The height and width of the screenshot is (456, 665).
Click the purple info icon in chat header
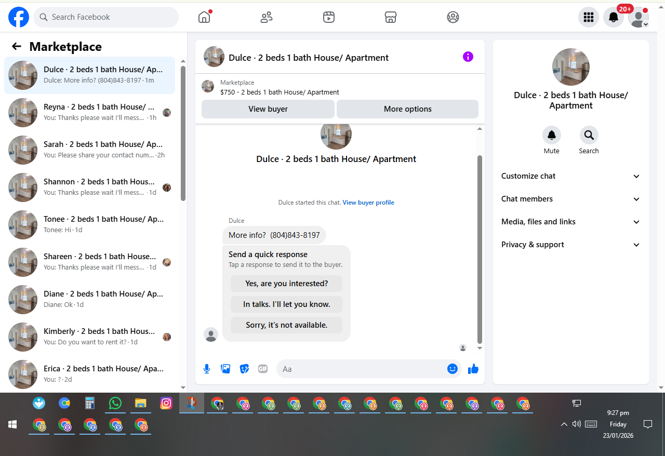tap(468, 57)
